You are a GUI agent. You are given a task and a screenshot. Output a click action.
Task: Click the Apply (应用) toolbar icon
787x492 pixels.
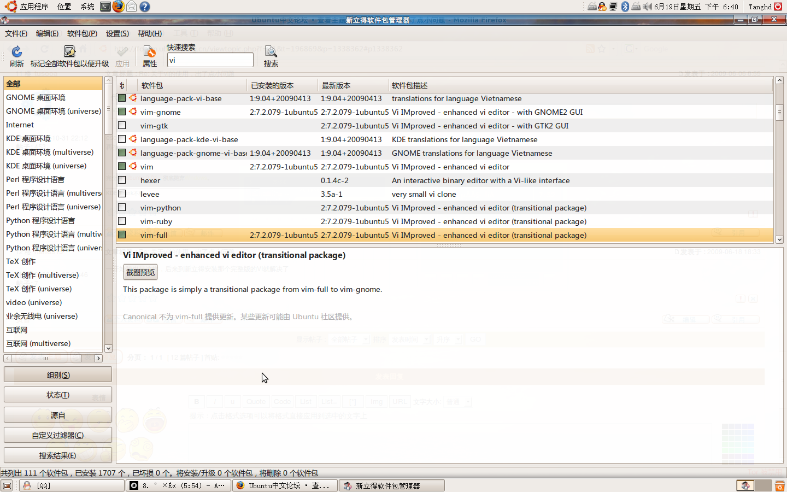(x=122, y=52)
